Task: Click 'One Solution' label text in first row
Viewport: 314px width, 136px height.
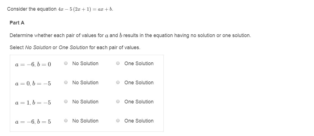Action: 139,64
